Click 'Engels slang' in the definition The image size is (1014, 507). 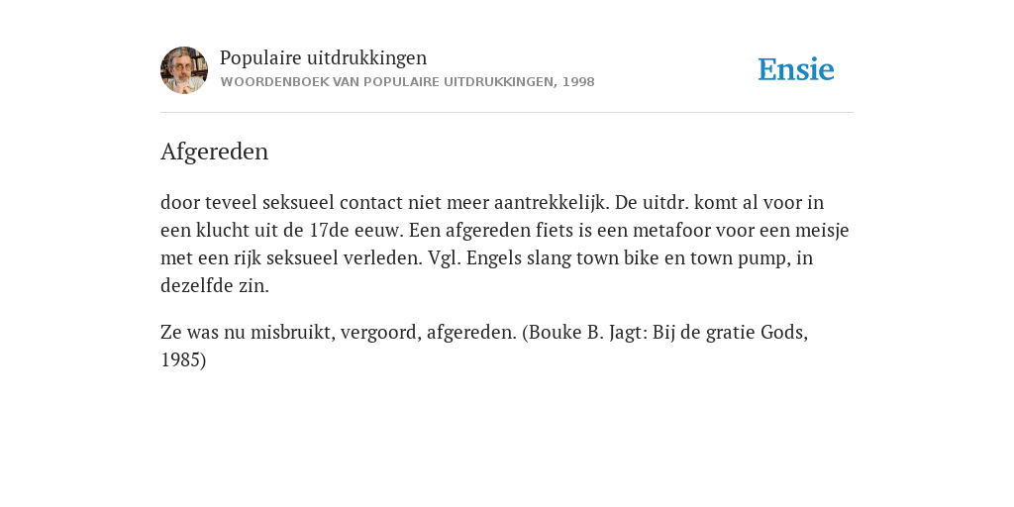(x=519, y=258)
